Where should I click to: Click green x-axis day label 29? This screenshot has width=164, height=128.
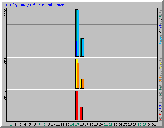point(144,124)
